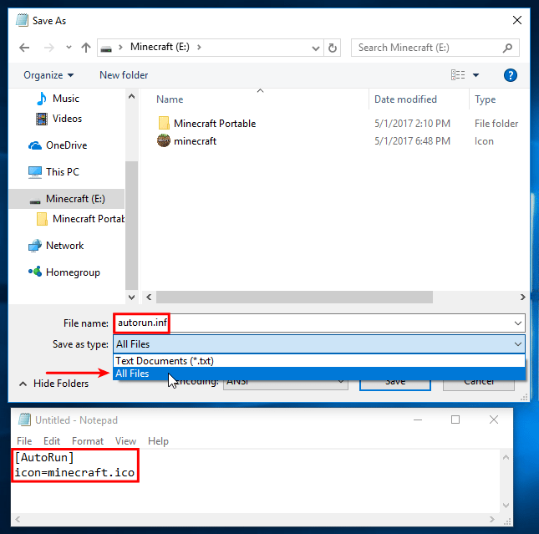
Task: Refresh the Minecraft (E:) folder view
Action: pyautogui.click(x=333, y=48)
